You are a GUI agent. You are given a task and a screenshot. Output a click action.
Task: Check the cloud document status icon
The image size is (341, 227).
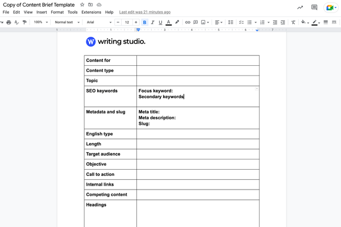tap(99, 5)
